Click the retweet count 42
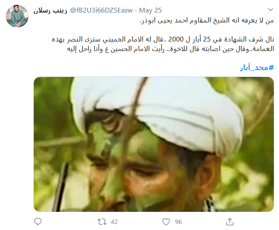Image resolution: width=279 pixels, height=230 pixels. pos(114,222)
